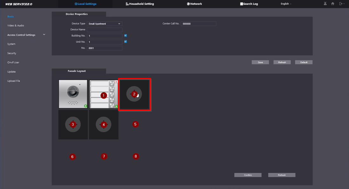Viewport: 349px width, 189px height.
Task: Confirm the facade layout
Action: [x=248, y=175]
